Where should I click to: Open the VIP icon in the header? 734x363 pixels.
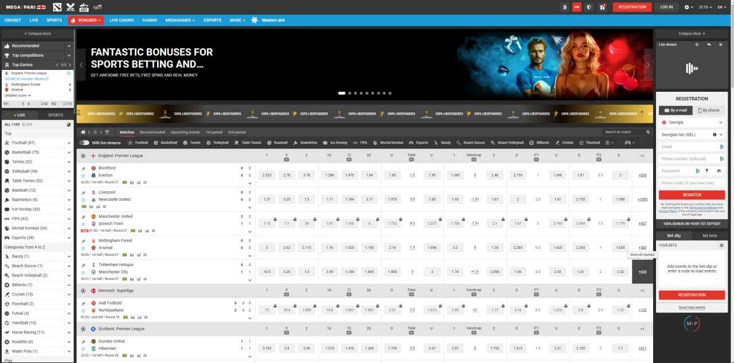(577, 7)
